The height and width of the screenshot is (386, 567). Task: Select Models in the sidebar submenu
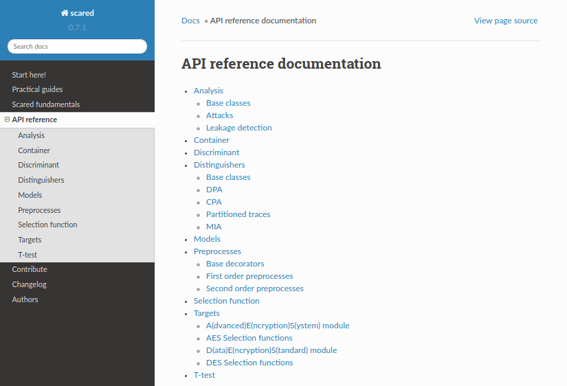(x=30, y=195)
